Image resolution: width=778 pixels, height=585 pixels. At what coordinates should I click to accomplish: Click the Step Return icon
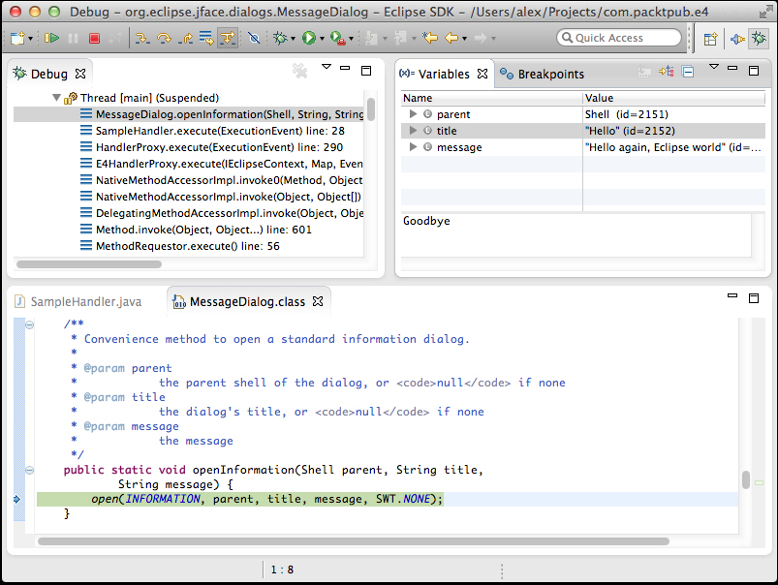tap(184, 39)
